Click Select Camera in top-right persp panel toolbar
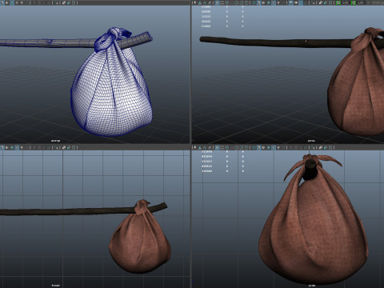The width and height of the screenshot is (384, 288). 194,2
